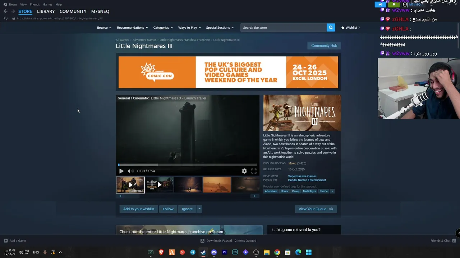The image size is (460, 258).
Task: Click the Ignore button
Action: coord(187,209)
